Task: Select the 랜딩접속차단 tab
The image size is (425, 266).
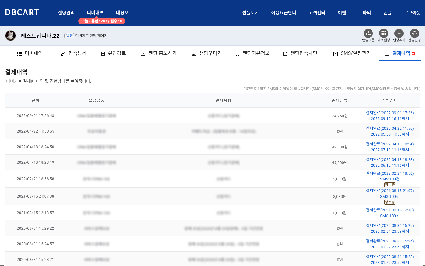Action: (300, 53)
